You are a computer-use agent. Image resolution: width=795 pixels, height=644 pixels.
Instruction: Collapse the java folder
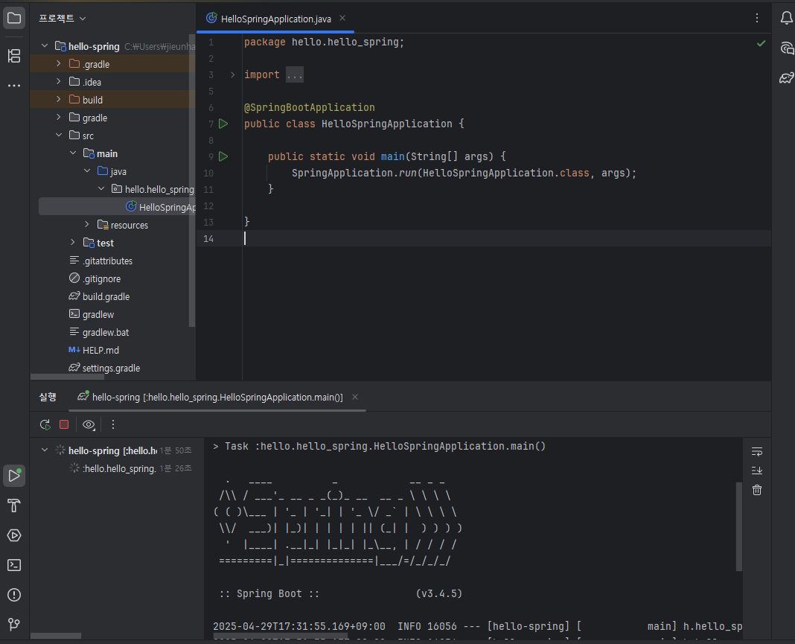coord(87,171)
